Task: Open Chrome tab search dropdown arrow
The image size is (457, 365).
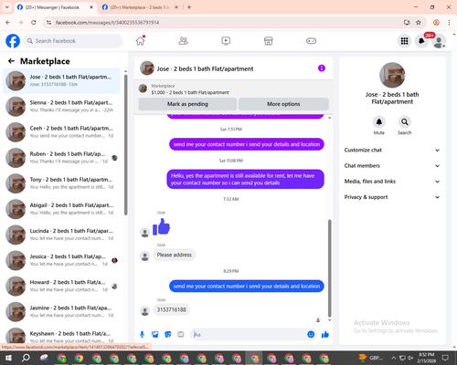Action: [7, 7]
